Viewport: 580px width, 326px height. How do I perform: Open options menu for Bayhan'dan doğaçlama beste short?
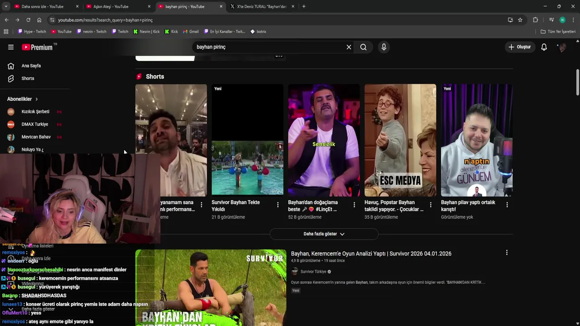click(x=354, y=205)
